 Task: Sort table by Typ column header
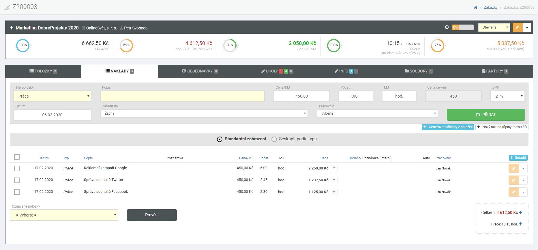pos(66,158)
